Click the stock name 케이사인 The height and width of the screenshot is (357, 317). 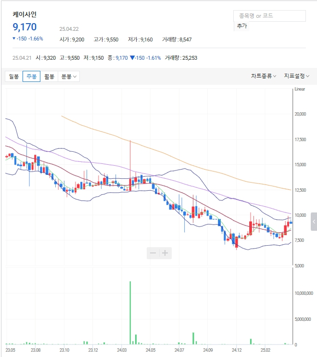25,14
